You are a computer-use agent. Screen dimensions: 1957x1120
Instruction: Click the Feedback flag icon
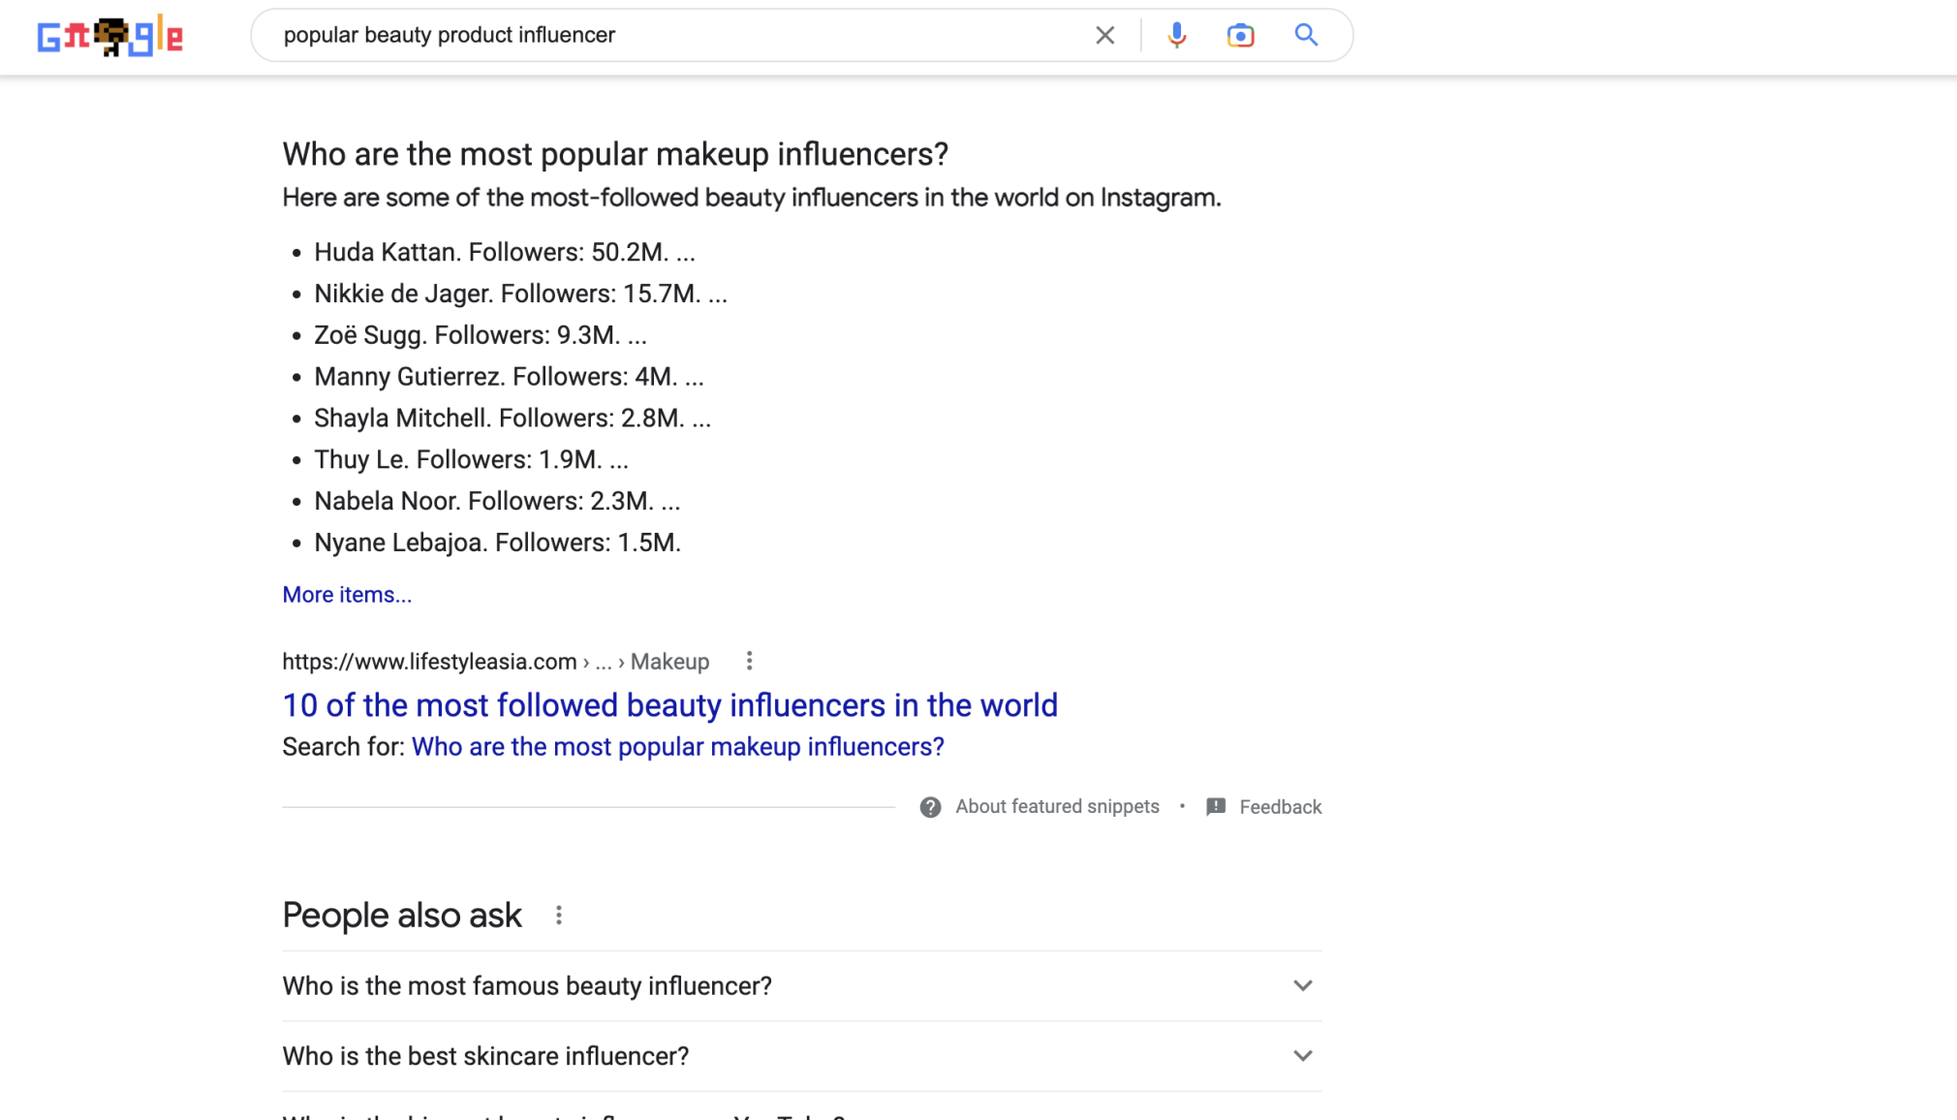pyautogui.click(x=1215, y=805)
